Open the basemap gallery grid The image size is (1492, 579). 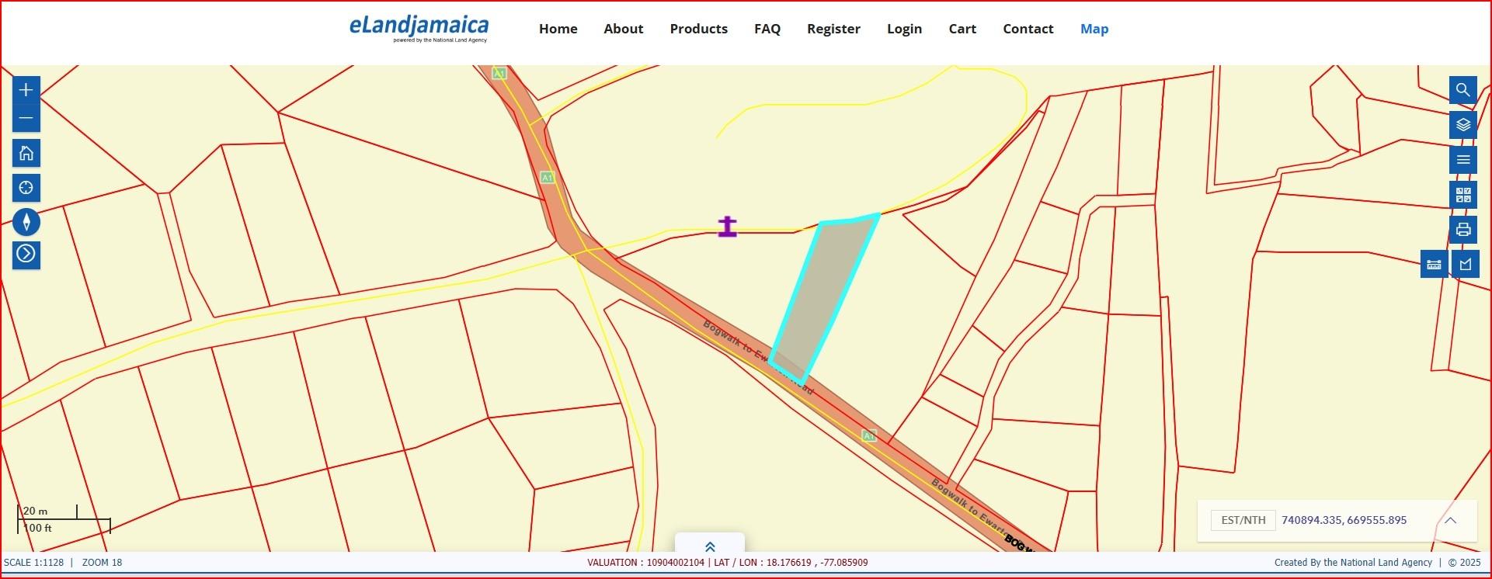[x=1462, y=195]
